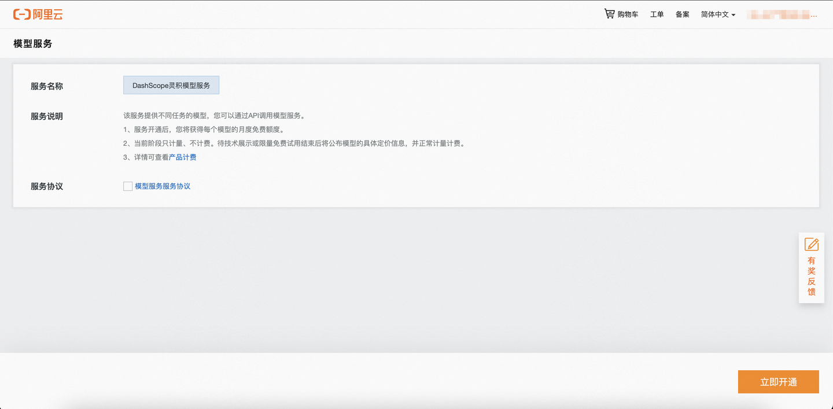Screen dimensions: 833x409
Task: Open the 简体中文 language dropdown
Action: coord(714,14)
